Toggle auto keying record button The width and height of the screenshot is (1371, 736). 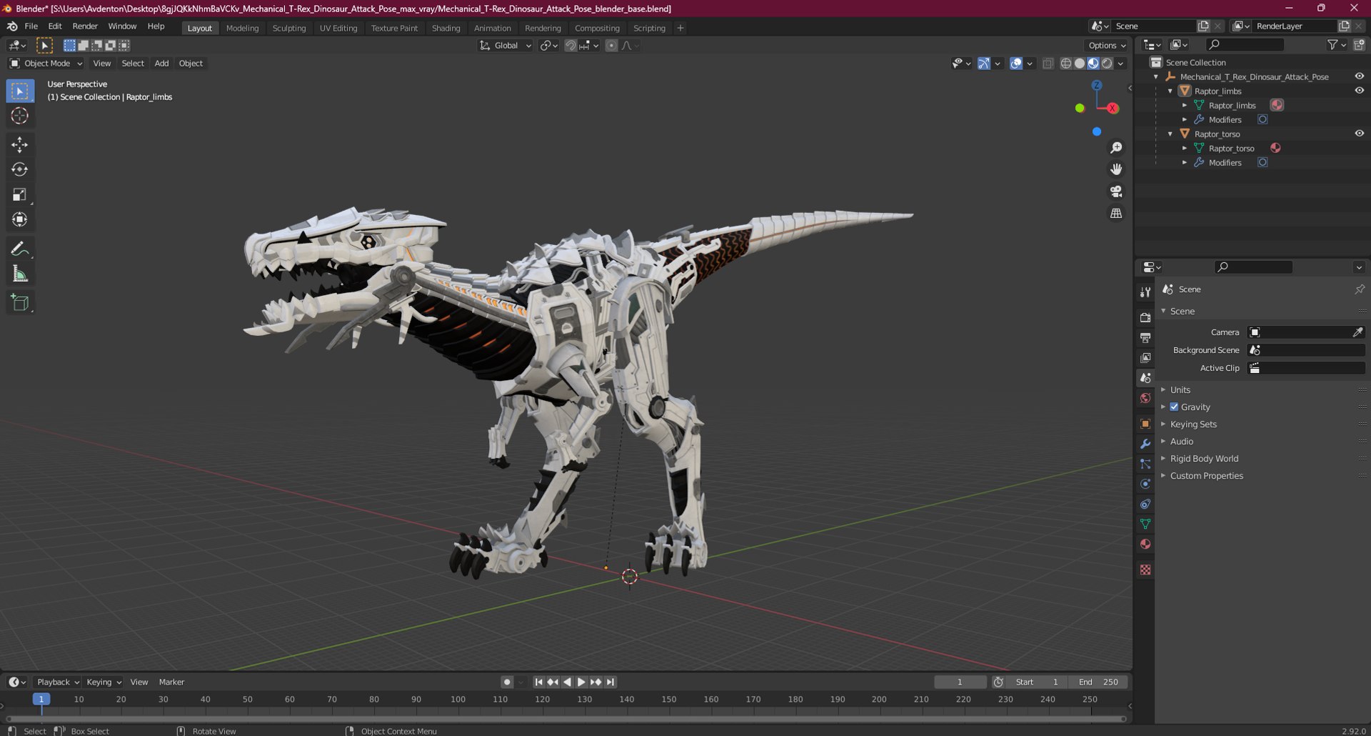pos(507,682)
